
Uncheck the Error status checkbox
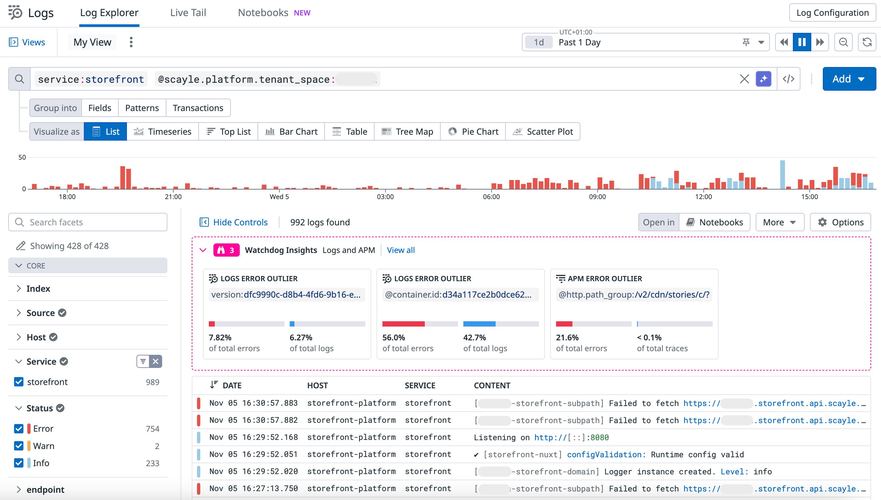18,429
